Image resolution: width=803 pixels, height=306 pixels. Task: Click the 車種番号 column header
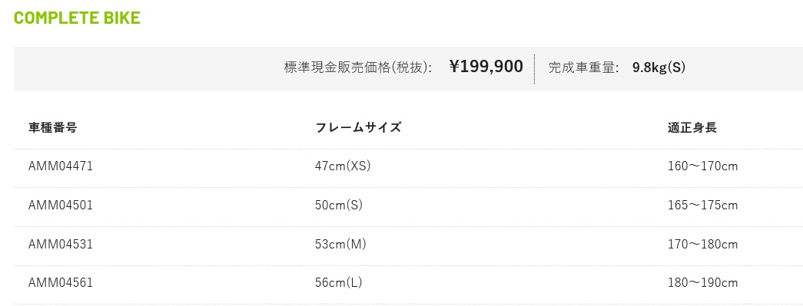tap(53, 128)
